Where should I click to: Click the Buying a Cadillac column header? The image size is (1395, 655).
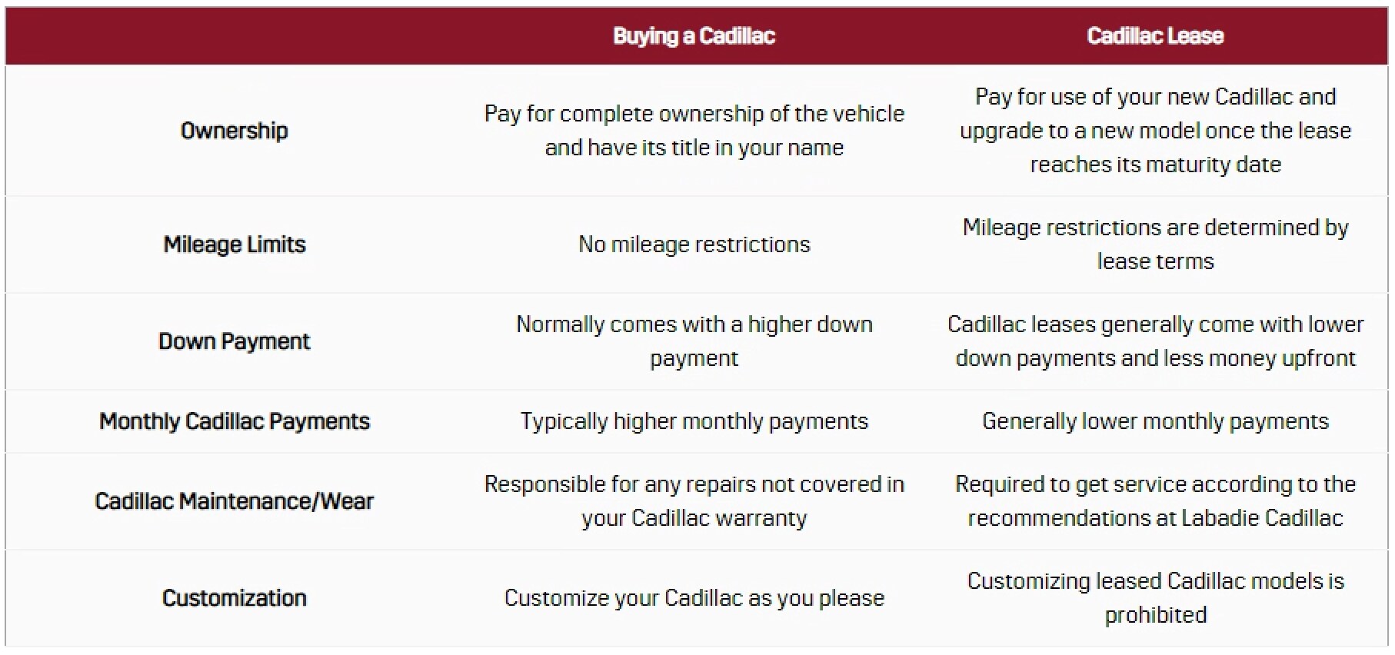tap(694, 36)
